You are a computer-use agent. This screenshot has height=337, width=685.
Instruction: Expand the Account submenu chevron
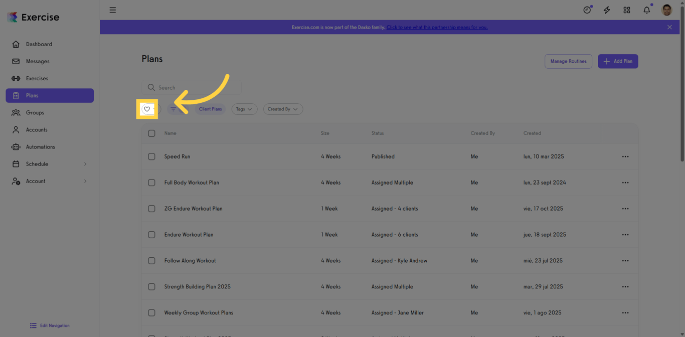[x=85, y=181]
